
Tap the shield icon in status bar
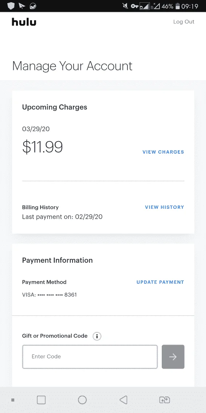coord(11,6)
